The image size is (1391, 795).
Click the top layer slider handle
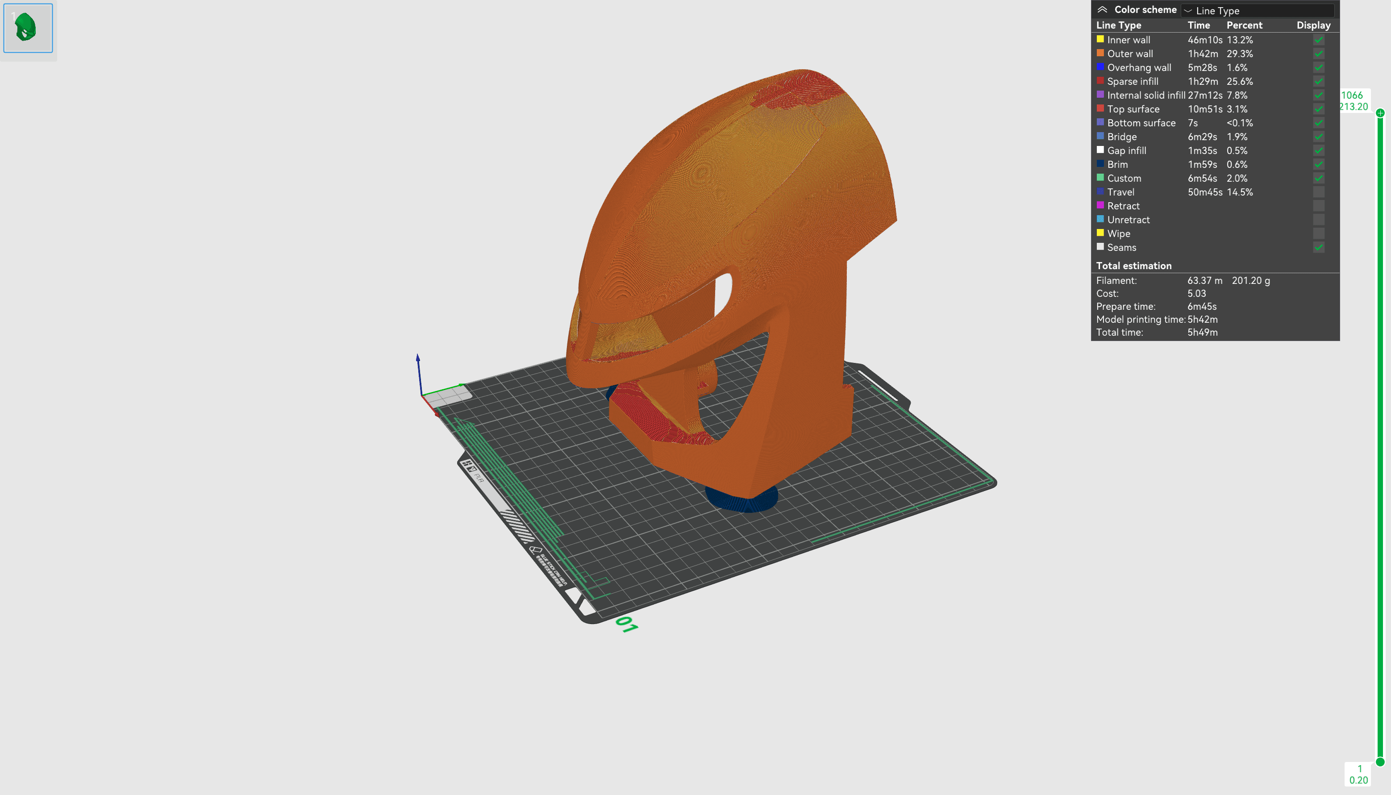(x=1379, y=113)
